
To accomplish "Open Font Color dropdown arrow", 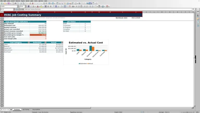I will tap(39, 6).
